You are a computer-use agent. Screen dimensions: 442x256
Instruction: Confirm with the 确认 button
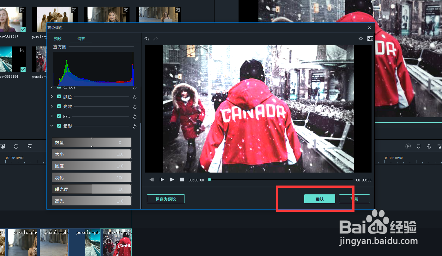click(320, 199)
